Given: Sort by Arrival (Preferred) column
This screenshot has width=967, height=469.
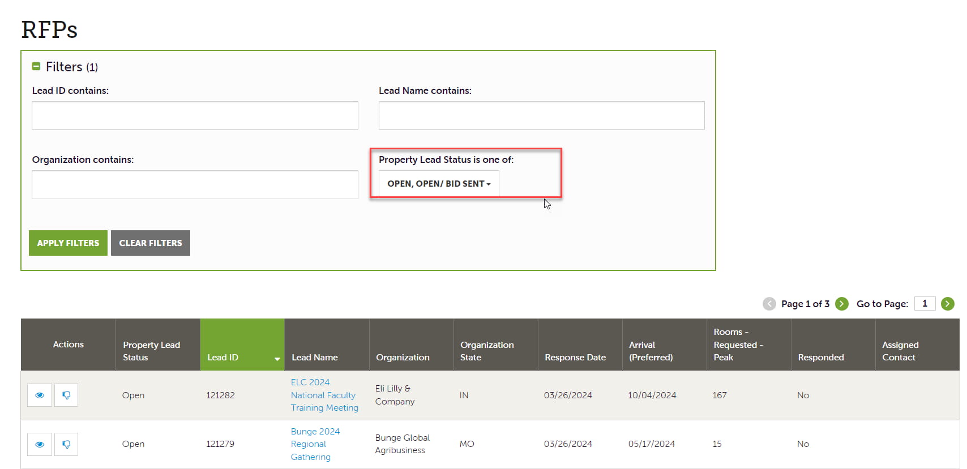Looking at the screenshot, I should tap(664, 345).
